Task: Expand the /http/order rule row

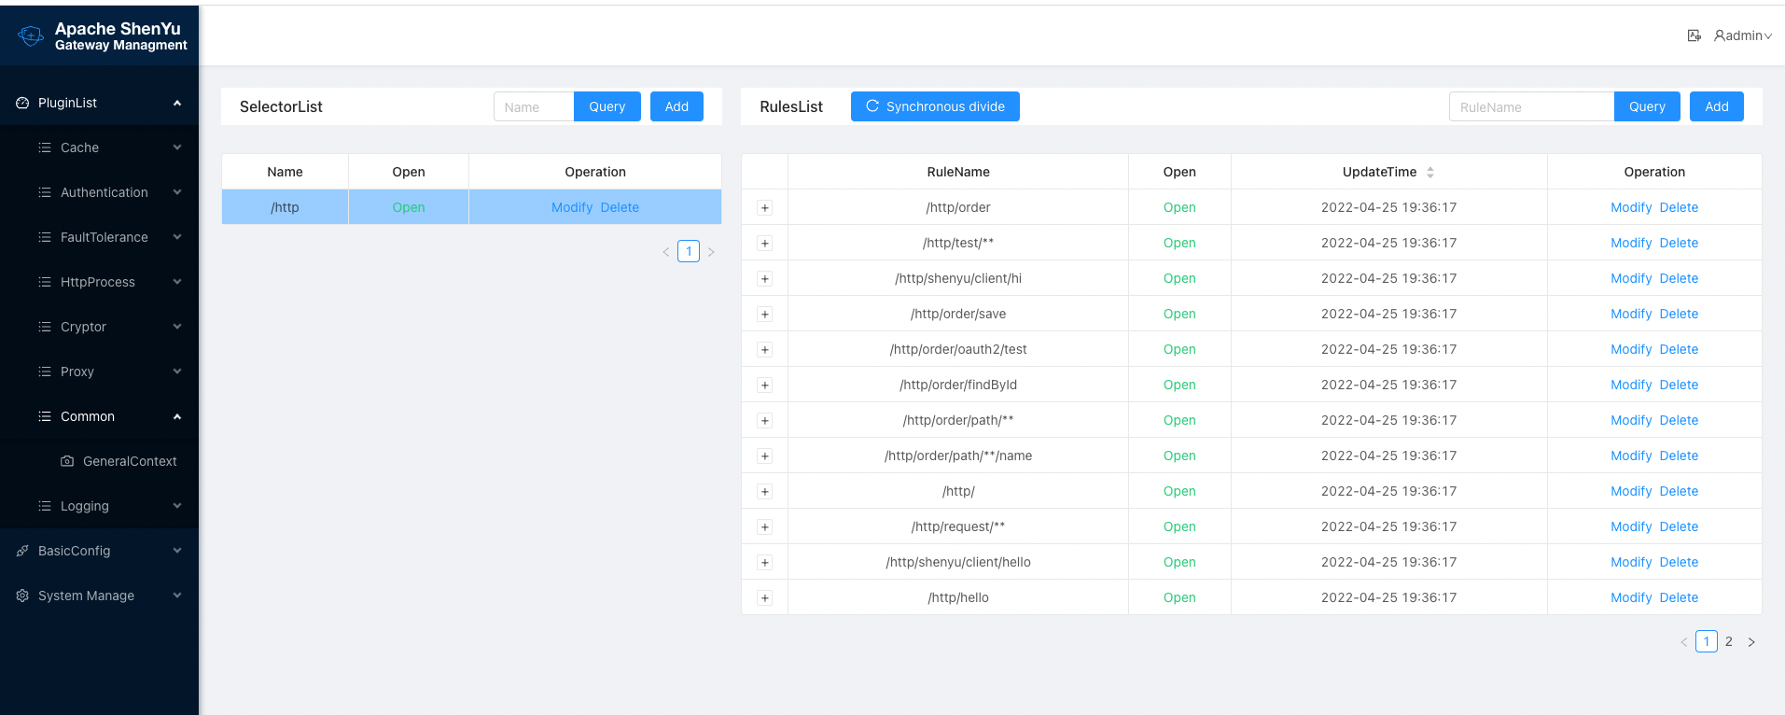Action: tap(764, 208)
